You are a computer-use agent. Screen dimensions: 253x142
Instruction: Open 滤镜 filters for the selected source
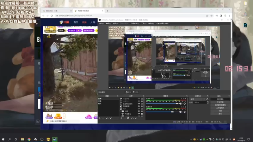click(136, 92)
